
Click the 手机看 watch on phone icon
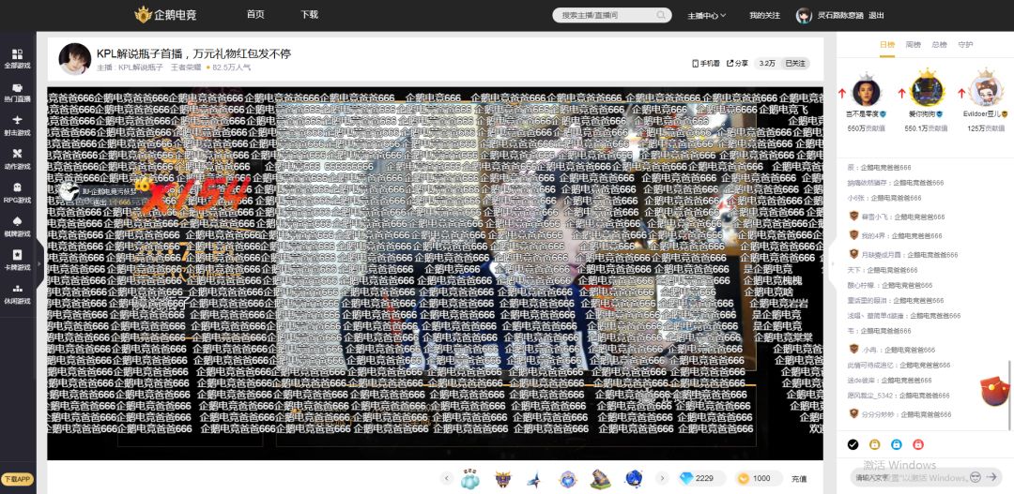coord(705,64)
